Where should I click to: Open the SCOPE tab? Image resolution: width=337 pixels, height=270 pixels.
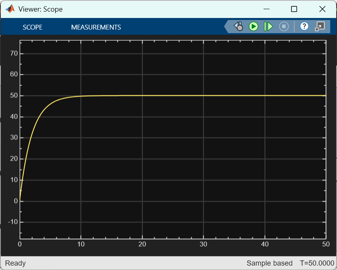(x=32, y=27)
